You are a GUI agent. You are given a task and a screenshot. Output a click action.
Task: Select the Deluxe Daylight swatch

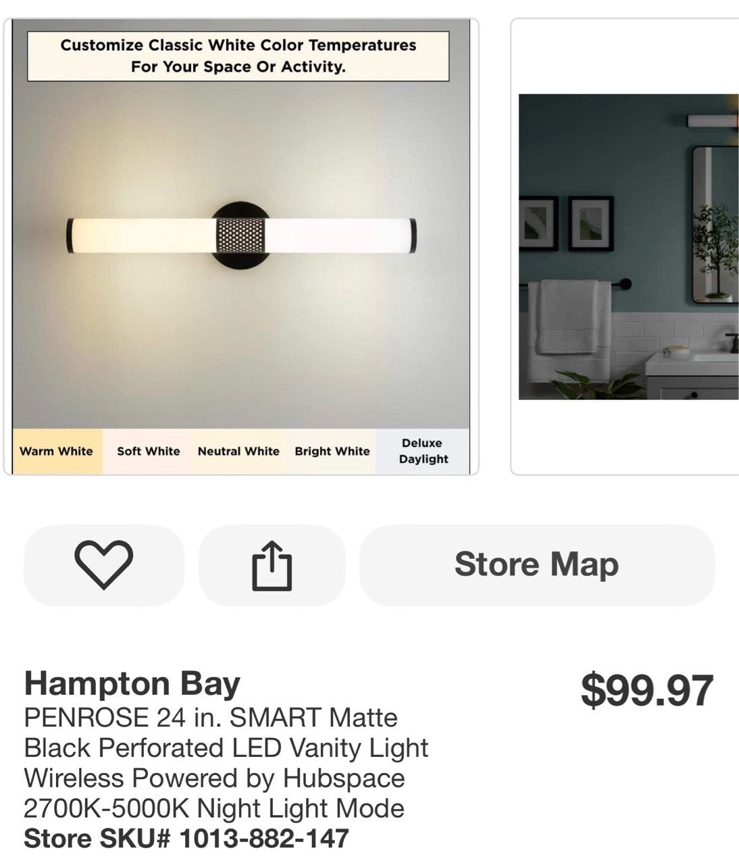coord(423,451)
